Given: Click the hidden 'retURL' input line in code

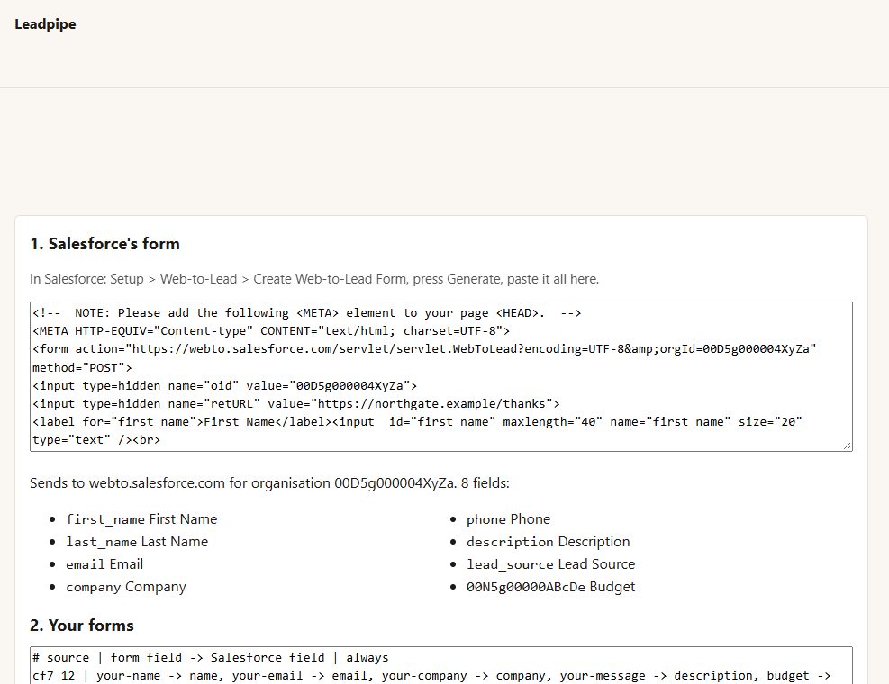Looking at the screenshot, I should click(296, 404).
